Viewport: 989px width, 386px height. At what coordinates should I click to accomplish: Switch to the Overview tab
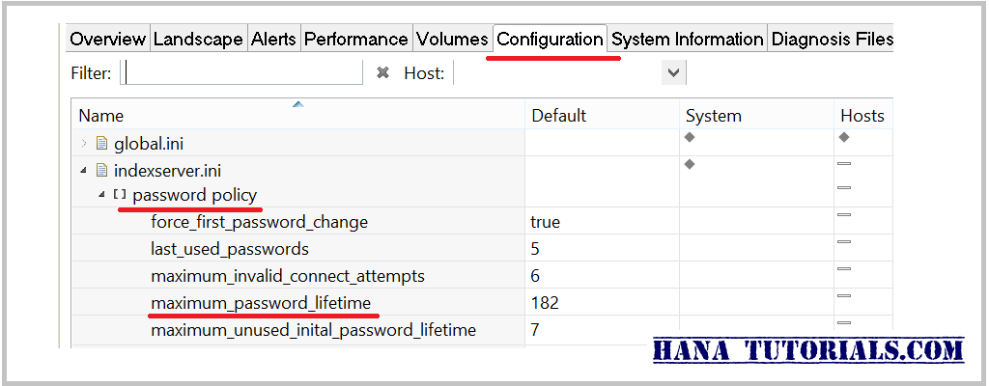107,40
